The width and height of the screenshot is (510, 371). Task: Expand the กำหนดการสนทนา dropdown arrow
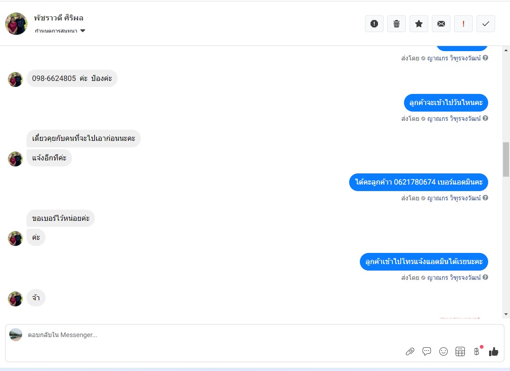tap(83, 31)
